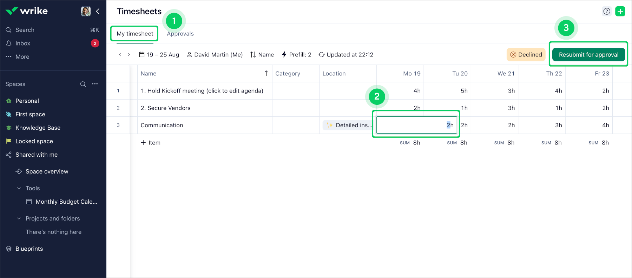Click the Communication Monday hours input field
This screenshot has width=632, height=278.
(x=416, y=125)
